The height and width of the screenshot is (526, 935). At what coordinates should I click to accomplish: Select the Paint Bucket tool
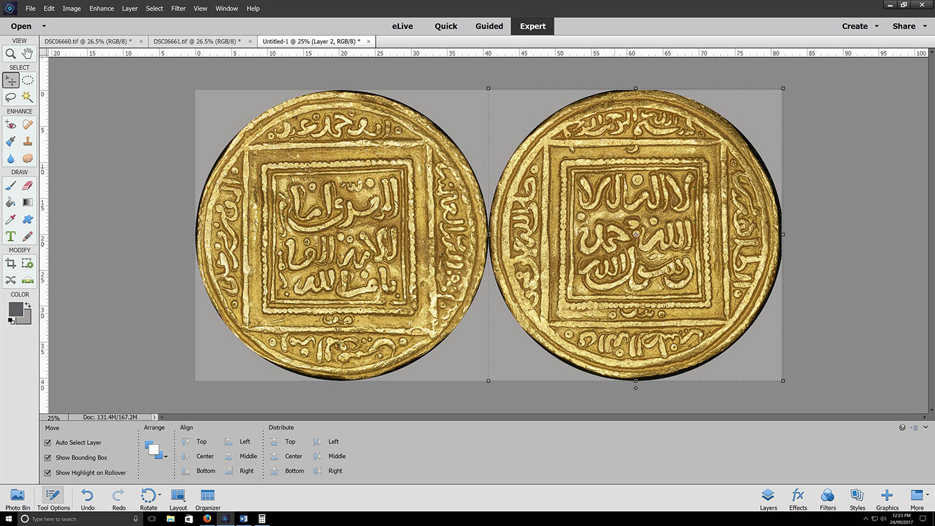(11, 202)
